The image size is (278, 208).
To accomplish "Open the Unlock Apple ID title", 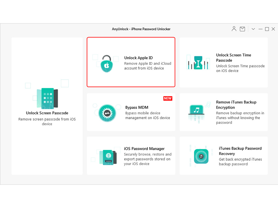I will [138, 58].
